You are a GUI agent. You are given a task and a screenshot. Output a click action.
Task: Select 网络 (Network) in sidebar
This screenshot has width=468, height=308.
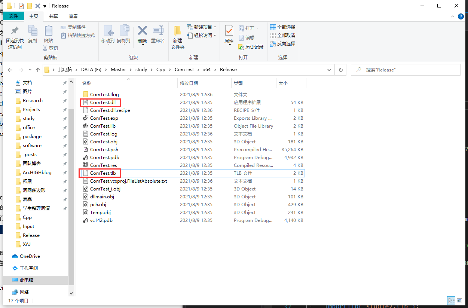click(20, 292)
